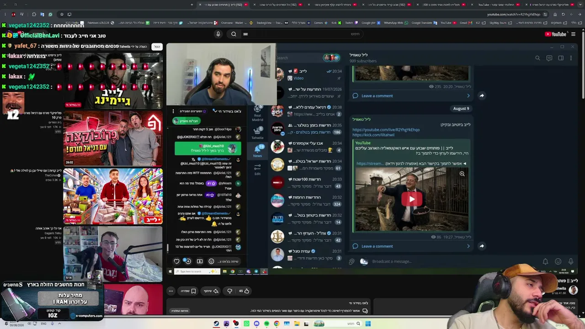
Task: Click the הכול filter chip
Action: pos(157,47)
